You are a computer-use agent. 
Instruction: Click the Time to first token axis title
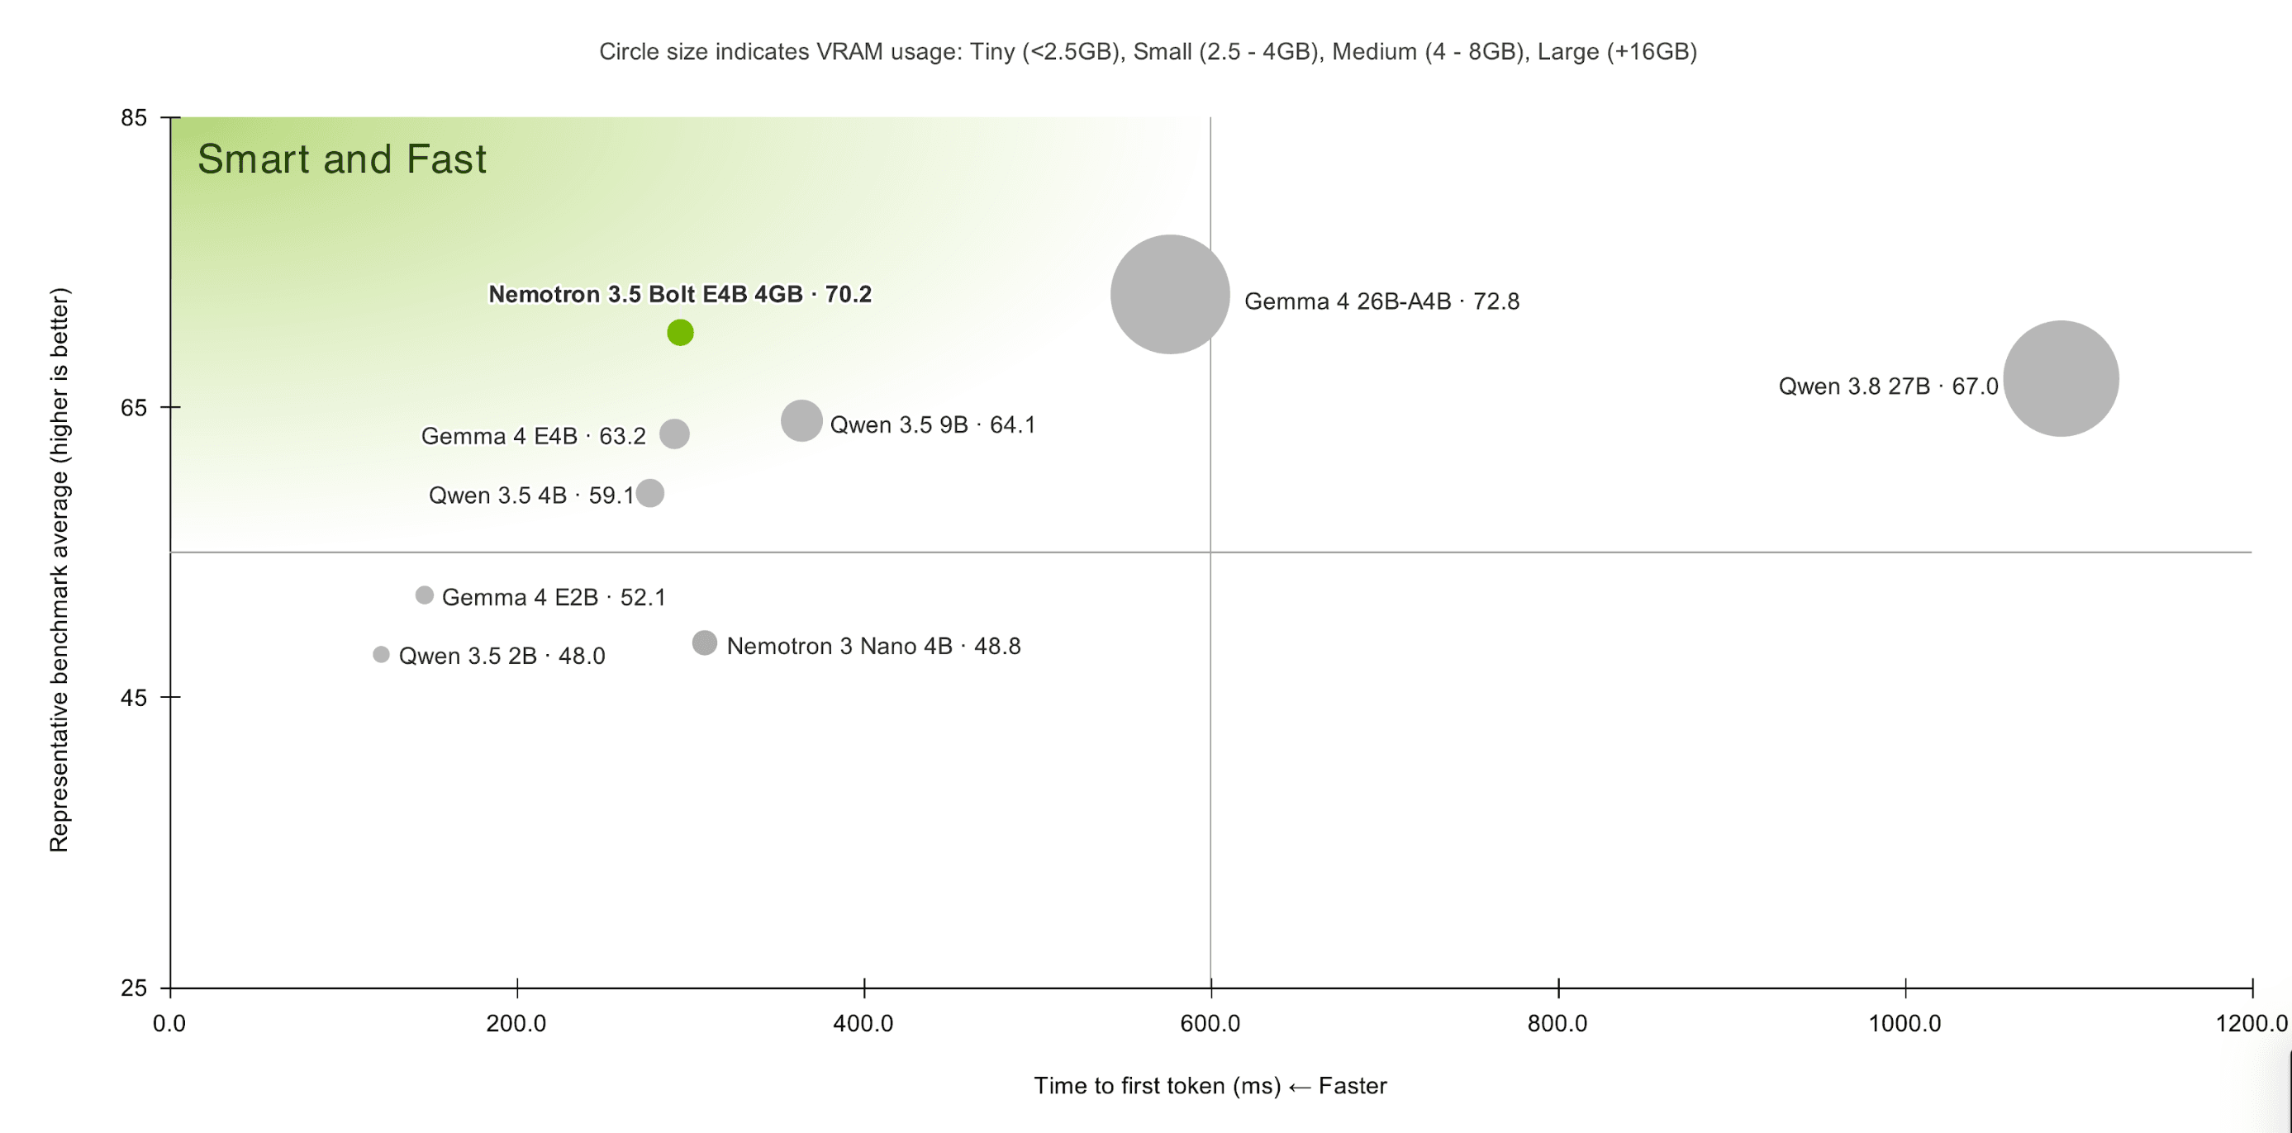pos(1210,1086)
